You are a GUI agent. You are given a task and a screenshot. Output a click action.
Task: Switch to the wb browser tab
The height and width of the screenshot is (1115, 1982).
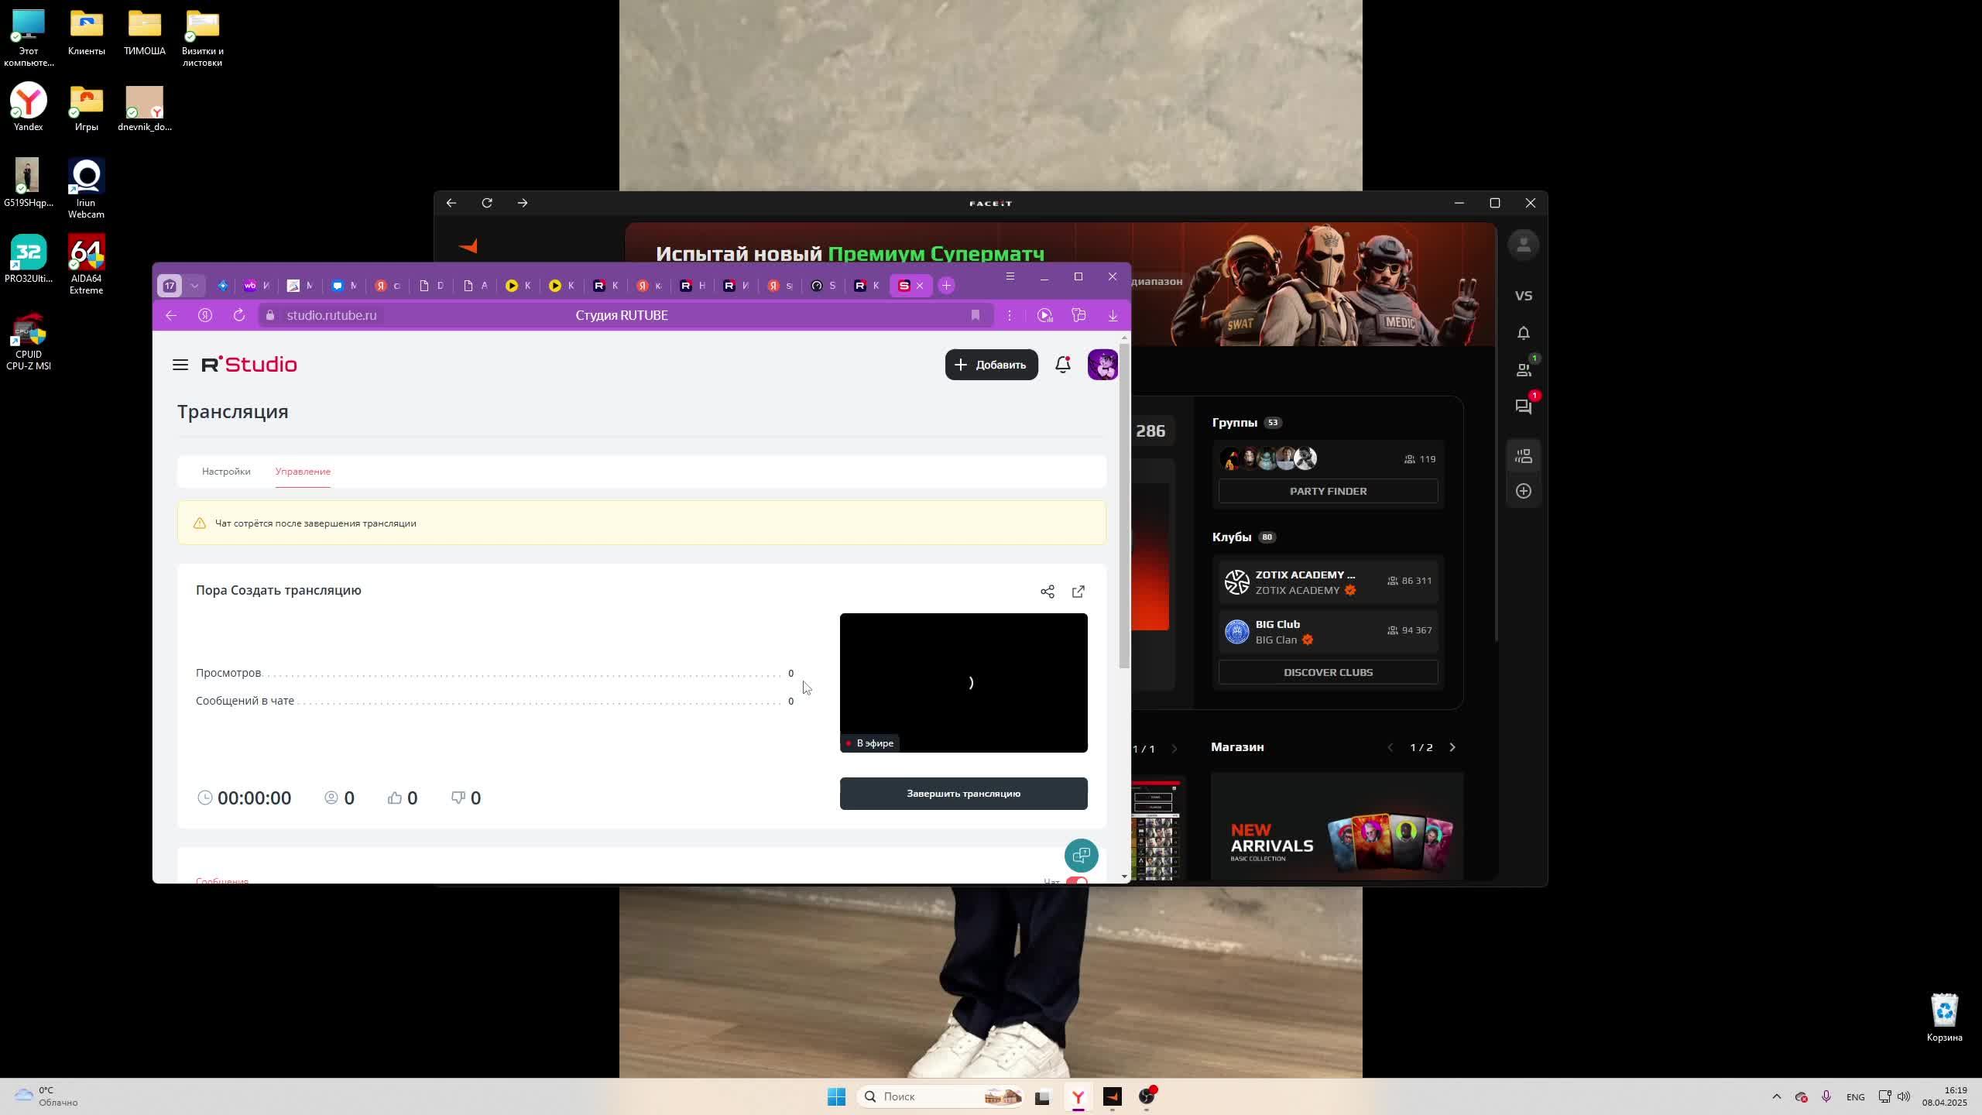tap(257, 286)
